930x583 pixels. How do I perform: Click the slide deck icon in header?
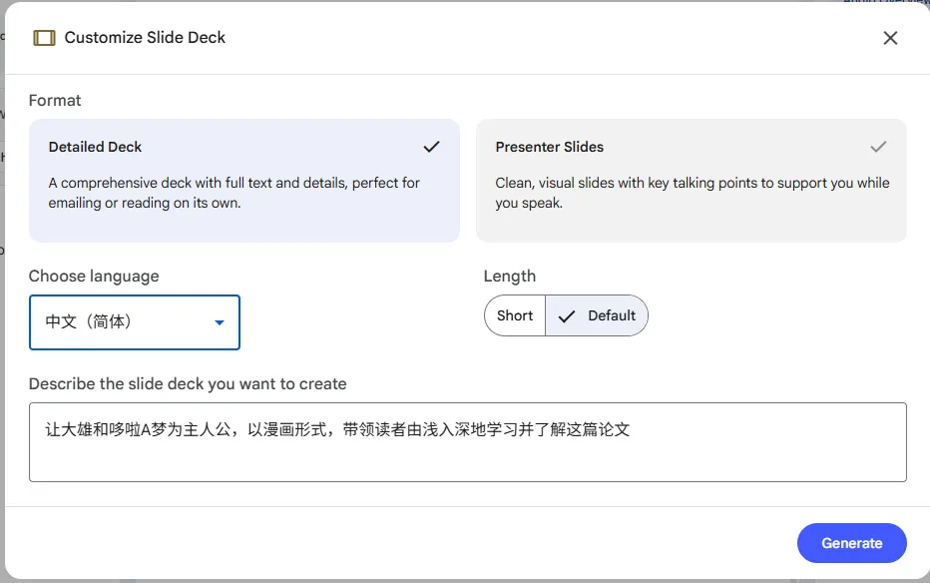coord(44,38)
